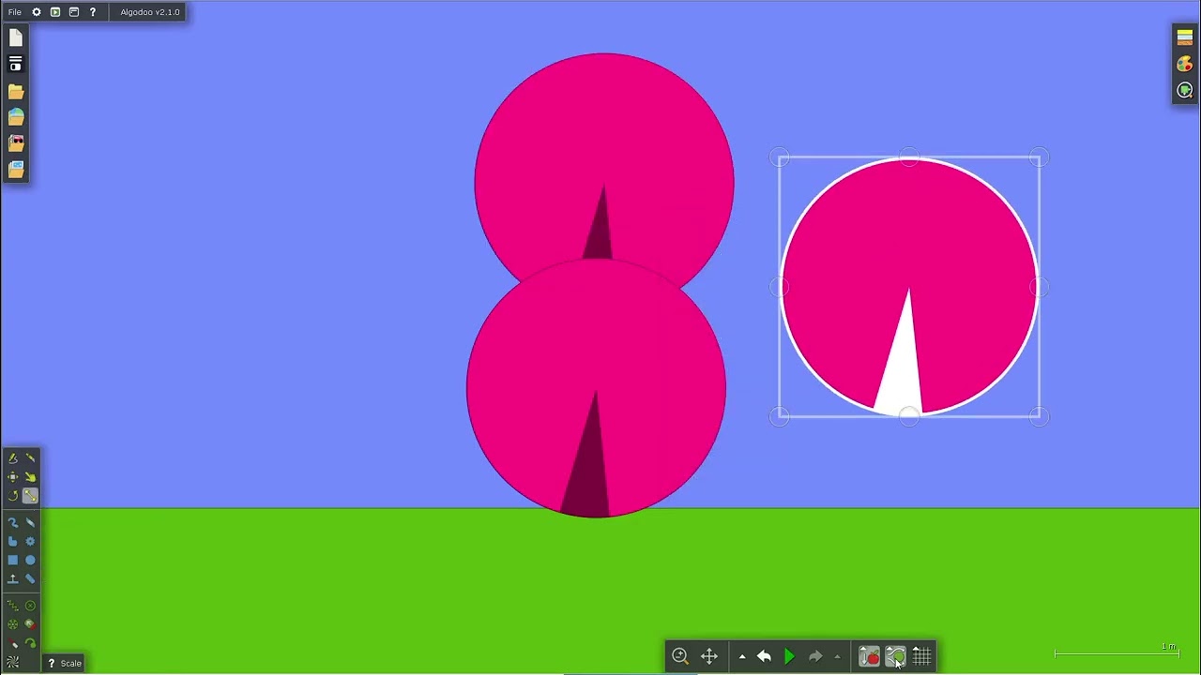Open the plain yellow folder
Image resolution: width=1201 pixels, height=675 pixels.
(x=16, y=91)
